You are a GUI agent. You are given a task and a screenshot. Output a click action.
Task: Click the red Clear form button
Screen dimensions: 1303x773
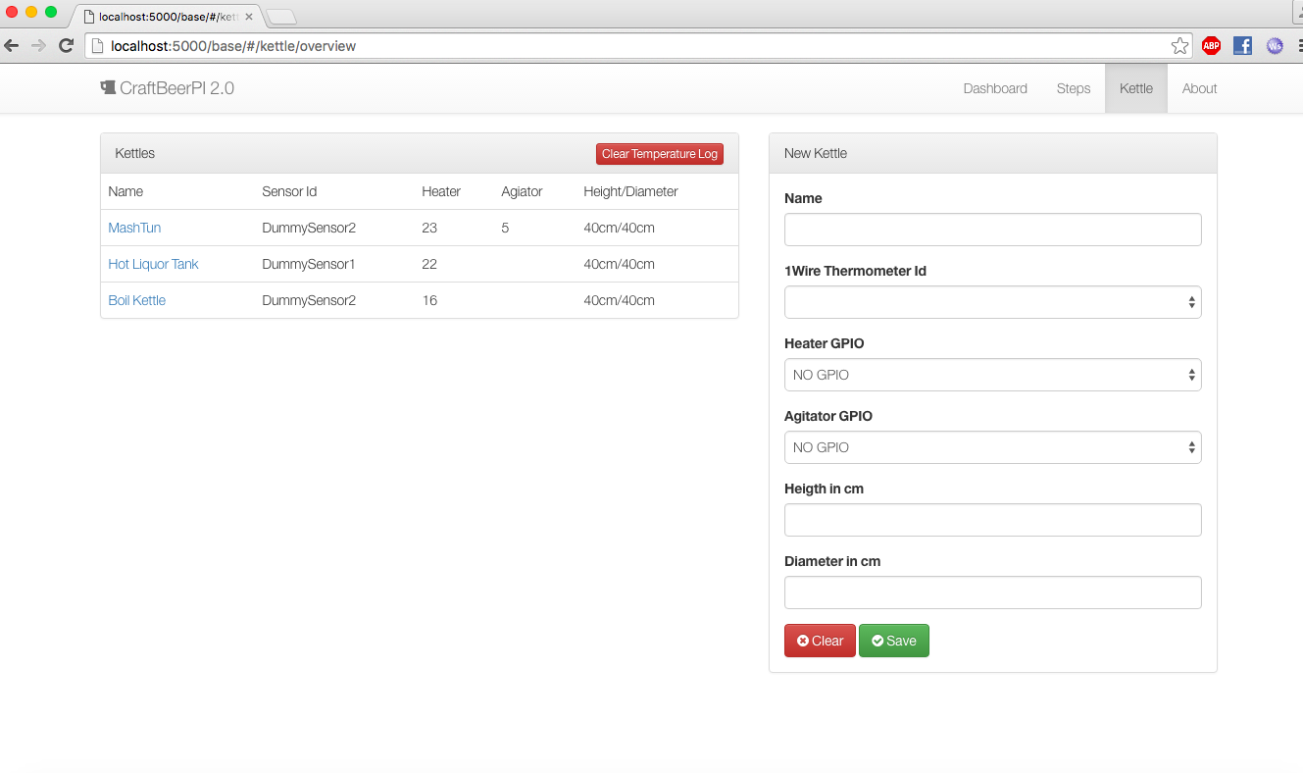click(x=820, y=641)
